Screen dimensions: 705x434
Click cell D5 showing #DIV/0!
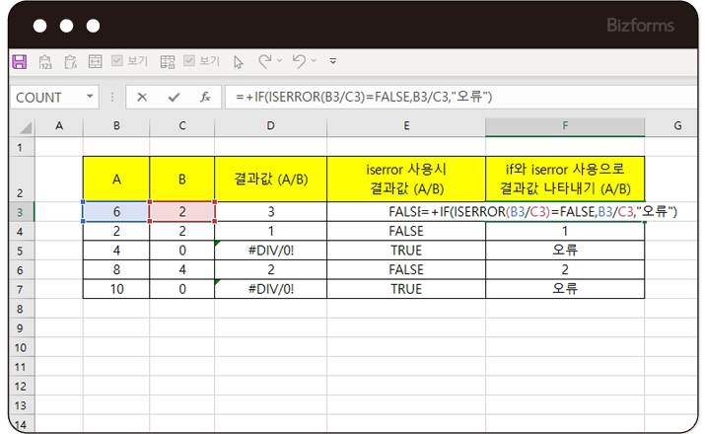click(x=271, y=251)
